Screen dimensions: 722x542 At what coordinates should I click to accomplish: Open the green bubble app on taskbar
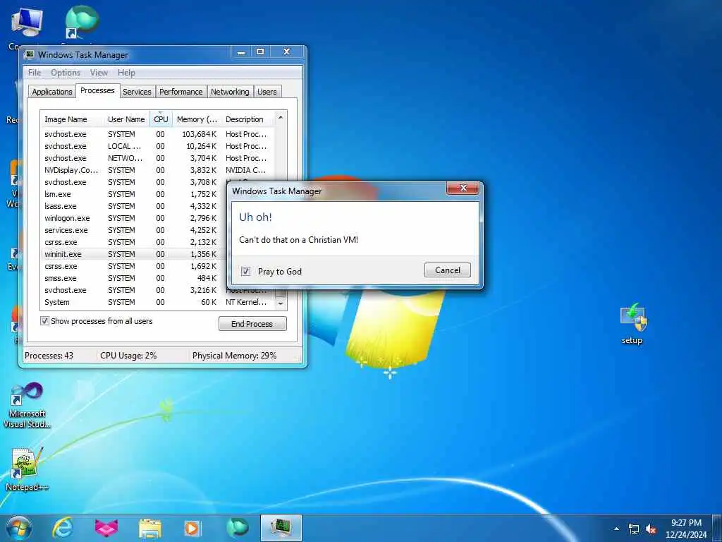[x=237, y=528]
